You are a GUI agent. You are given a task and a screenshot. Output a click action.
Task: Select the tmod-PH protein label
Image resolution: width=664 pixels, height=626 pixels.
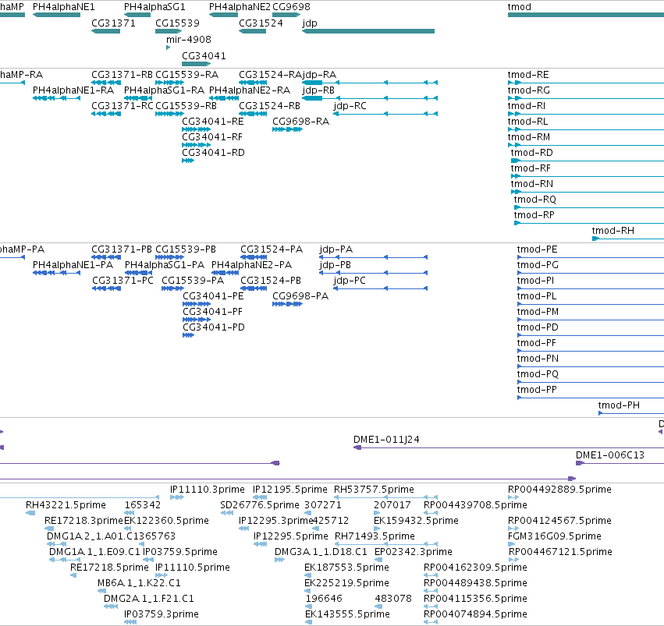click(619, 405)
